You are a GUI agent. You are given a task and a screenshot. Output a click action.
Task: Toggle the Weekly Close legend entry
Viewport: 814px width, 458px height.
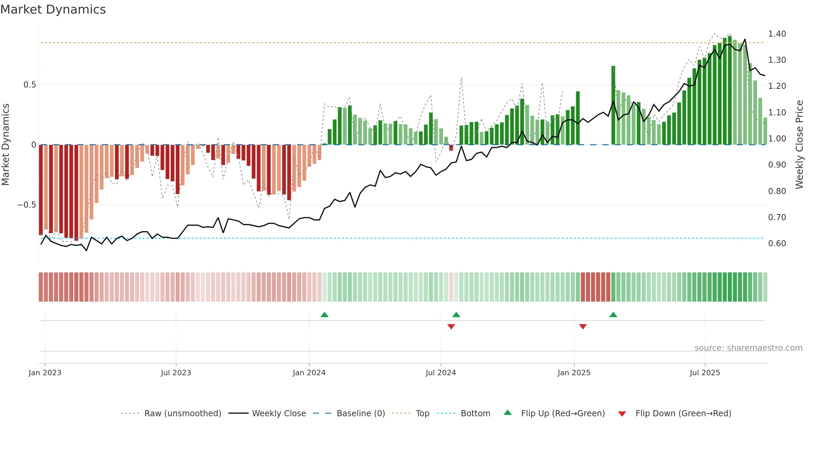click(267, 413)
